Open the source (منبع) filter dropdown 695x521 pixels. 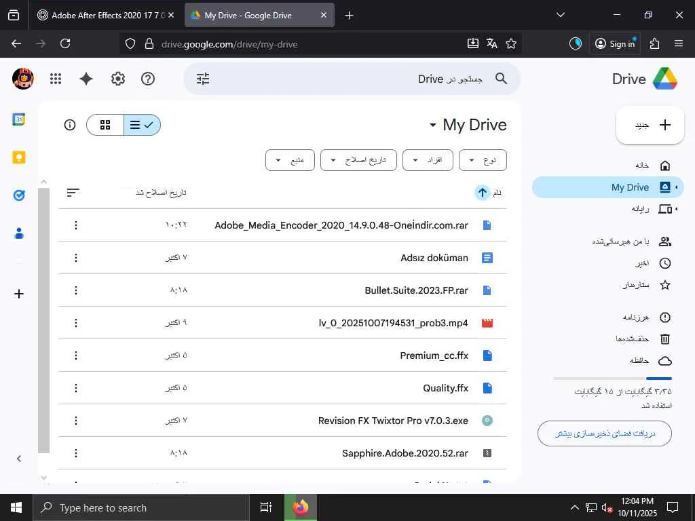click(x=290, y=160)
